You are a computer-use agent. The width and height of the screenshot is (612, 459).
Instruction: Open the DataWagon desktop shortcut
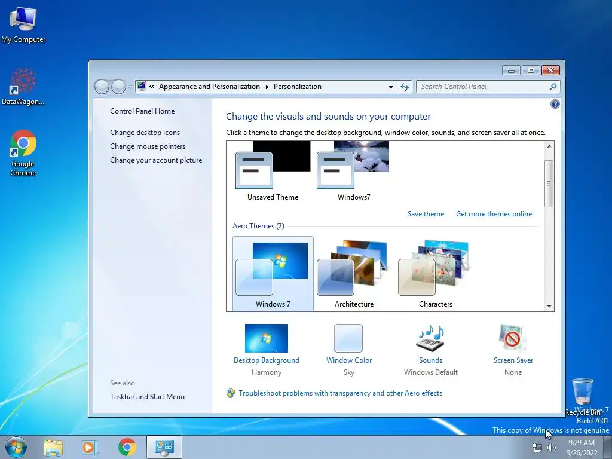pyautogui.click(x=23, y=87)
